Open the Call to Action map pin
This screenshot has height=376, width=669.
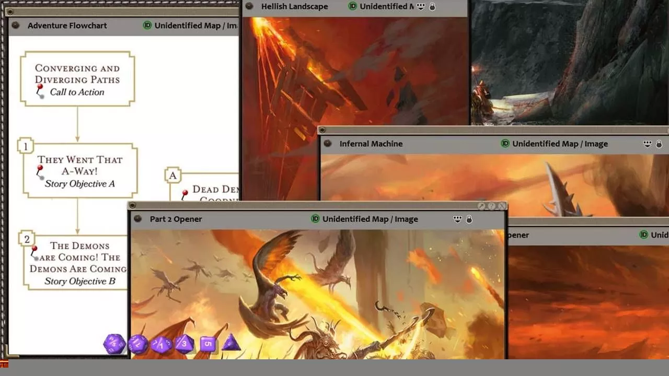point(40,92)
